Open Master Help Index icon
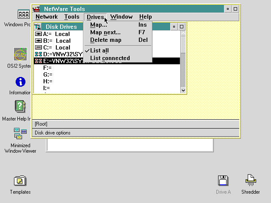 coord(20,106)
